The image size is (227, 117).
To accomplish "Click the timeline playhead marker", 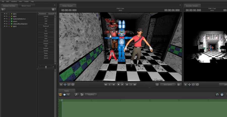I will click(62, 100).
